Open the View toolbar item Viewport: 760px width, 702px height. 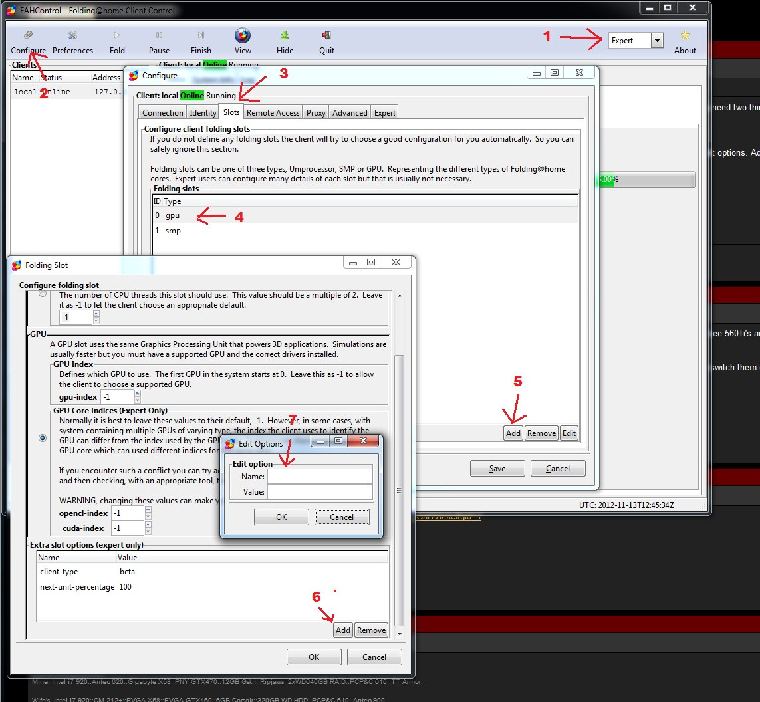point(243,41)
